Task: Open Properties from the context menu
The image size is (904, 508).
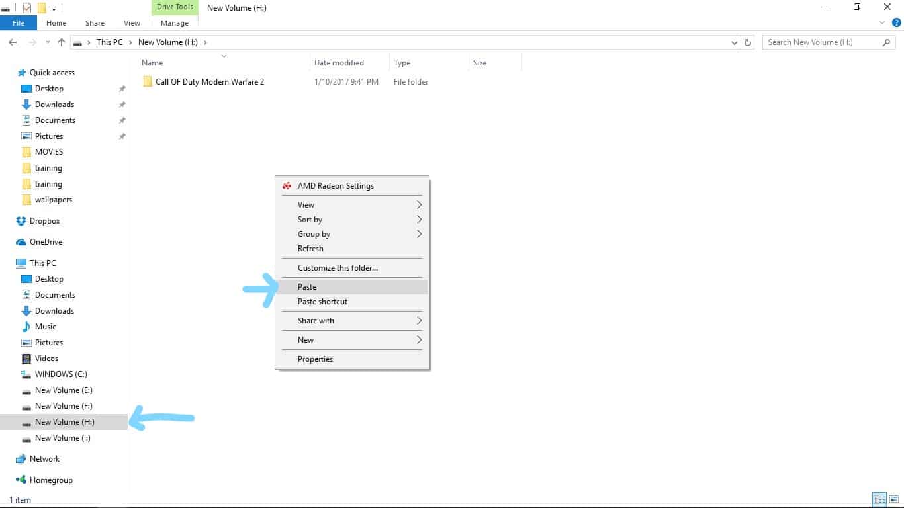Action: [352, 359]
